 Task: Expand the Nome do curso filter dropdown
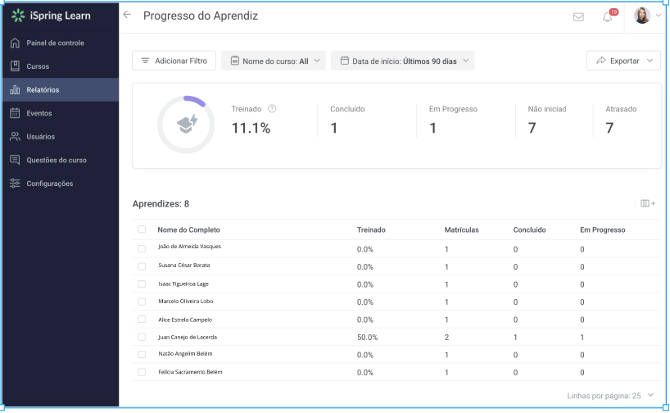click(274, 61)
